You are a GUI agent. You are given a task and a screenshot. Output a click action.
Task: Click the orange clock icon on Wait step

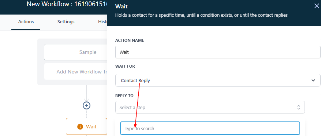[80, 127]
